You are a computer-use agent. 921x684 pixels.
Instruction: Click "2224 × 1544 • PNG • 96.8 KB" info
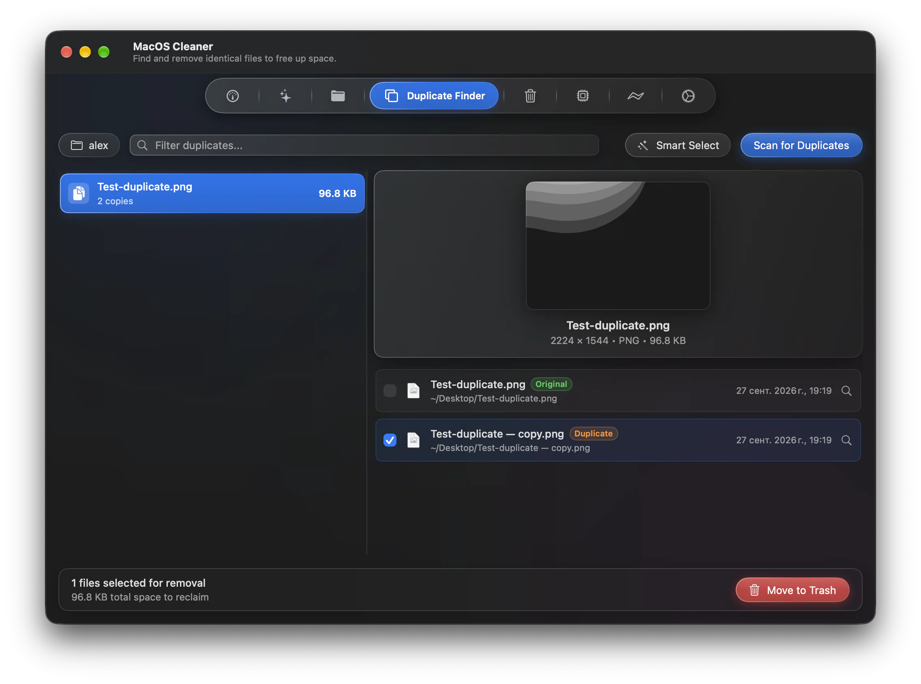pos(618,341)
